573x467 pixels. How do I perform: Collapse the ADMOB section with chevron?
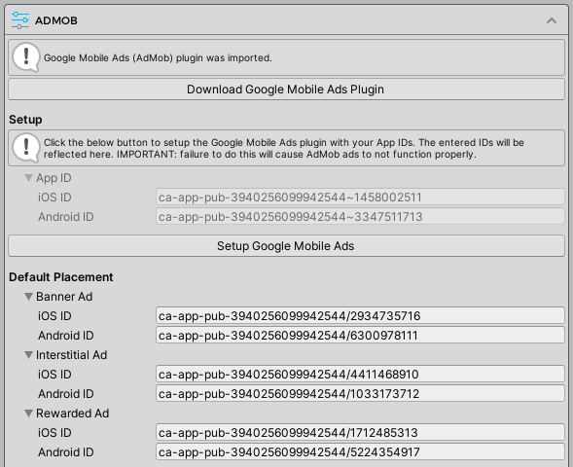552,20
